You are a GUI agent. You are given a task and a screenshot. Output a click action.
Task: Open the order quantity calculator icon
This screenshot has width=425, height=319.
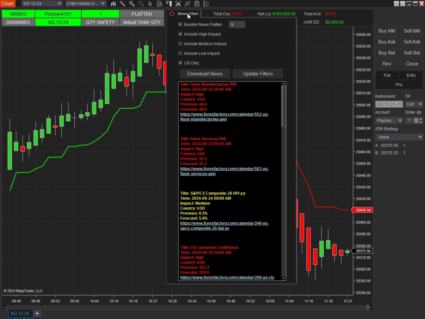[x=416, y=120]
